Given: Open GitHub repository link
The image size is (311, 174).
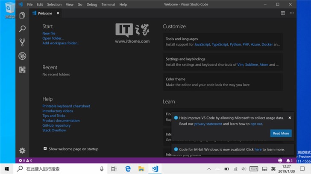Looking at the screenshot, I should coord(56,125).
